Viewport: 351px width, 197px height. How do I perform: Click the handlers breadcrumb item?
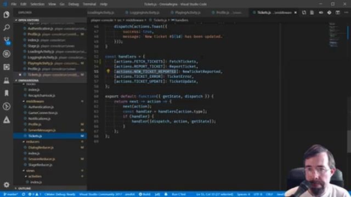point(179,20)
